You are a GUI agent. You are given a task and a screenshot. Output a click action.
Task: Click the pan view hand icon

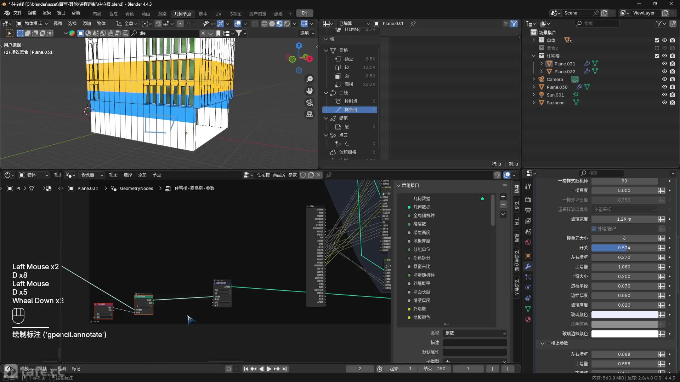[x=310, y=91]
